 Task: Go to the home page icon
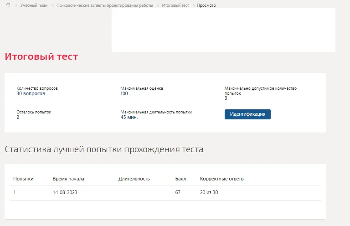pyautogui.click(x=8, y=5)
